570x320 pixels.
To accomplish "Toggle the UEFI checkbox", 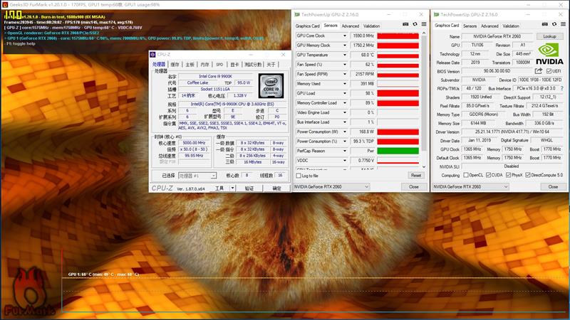I will pyautogui.click(x=549, y=71).
